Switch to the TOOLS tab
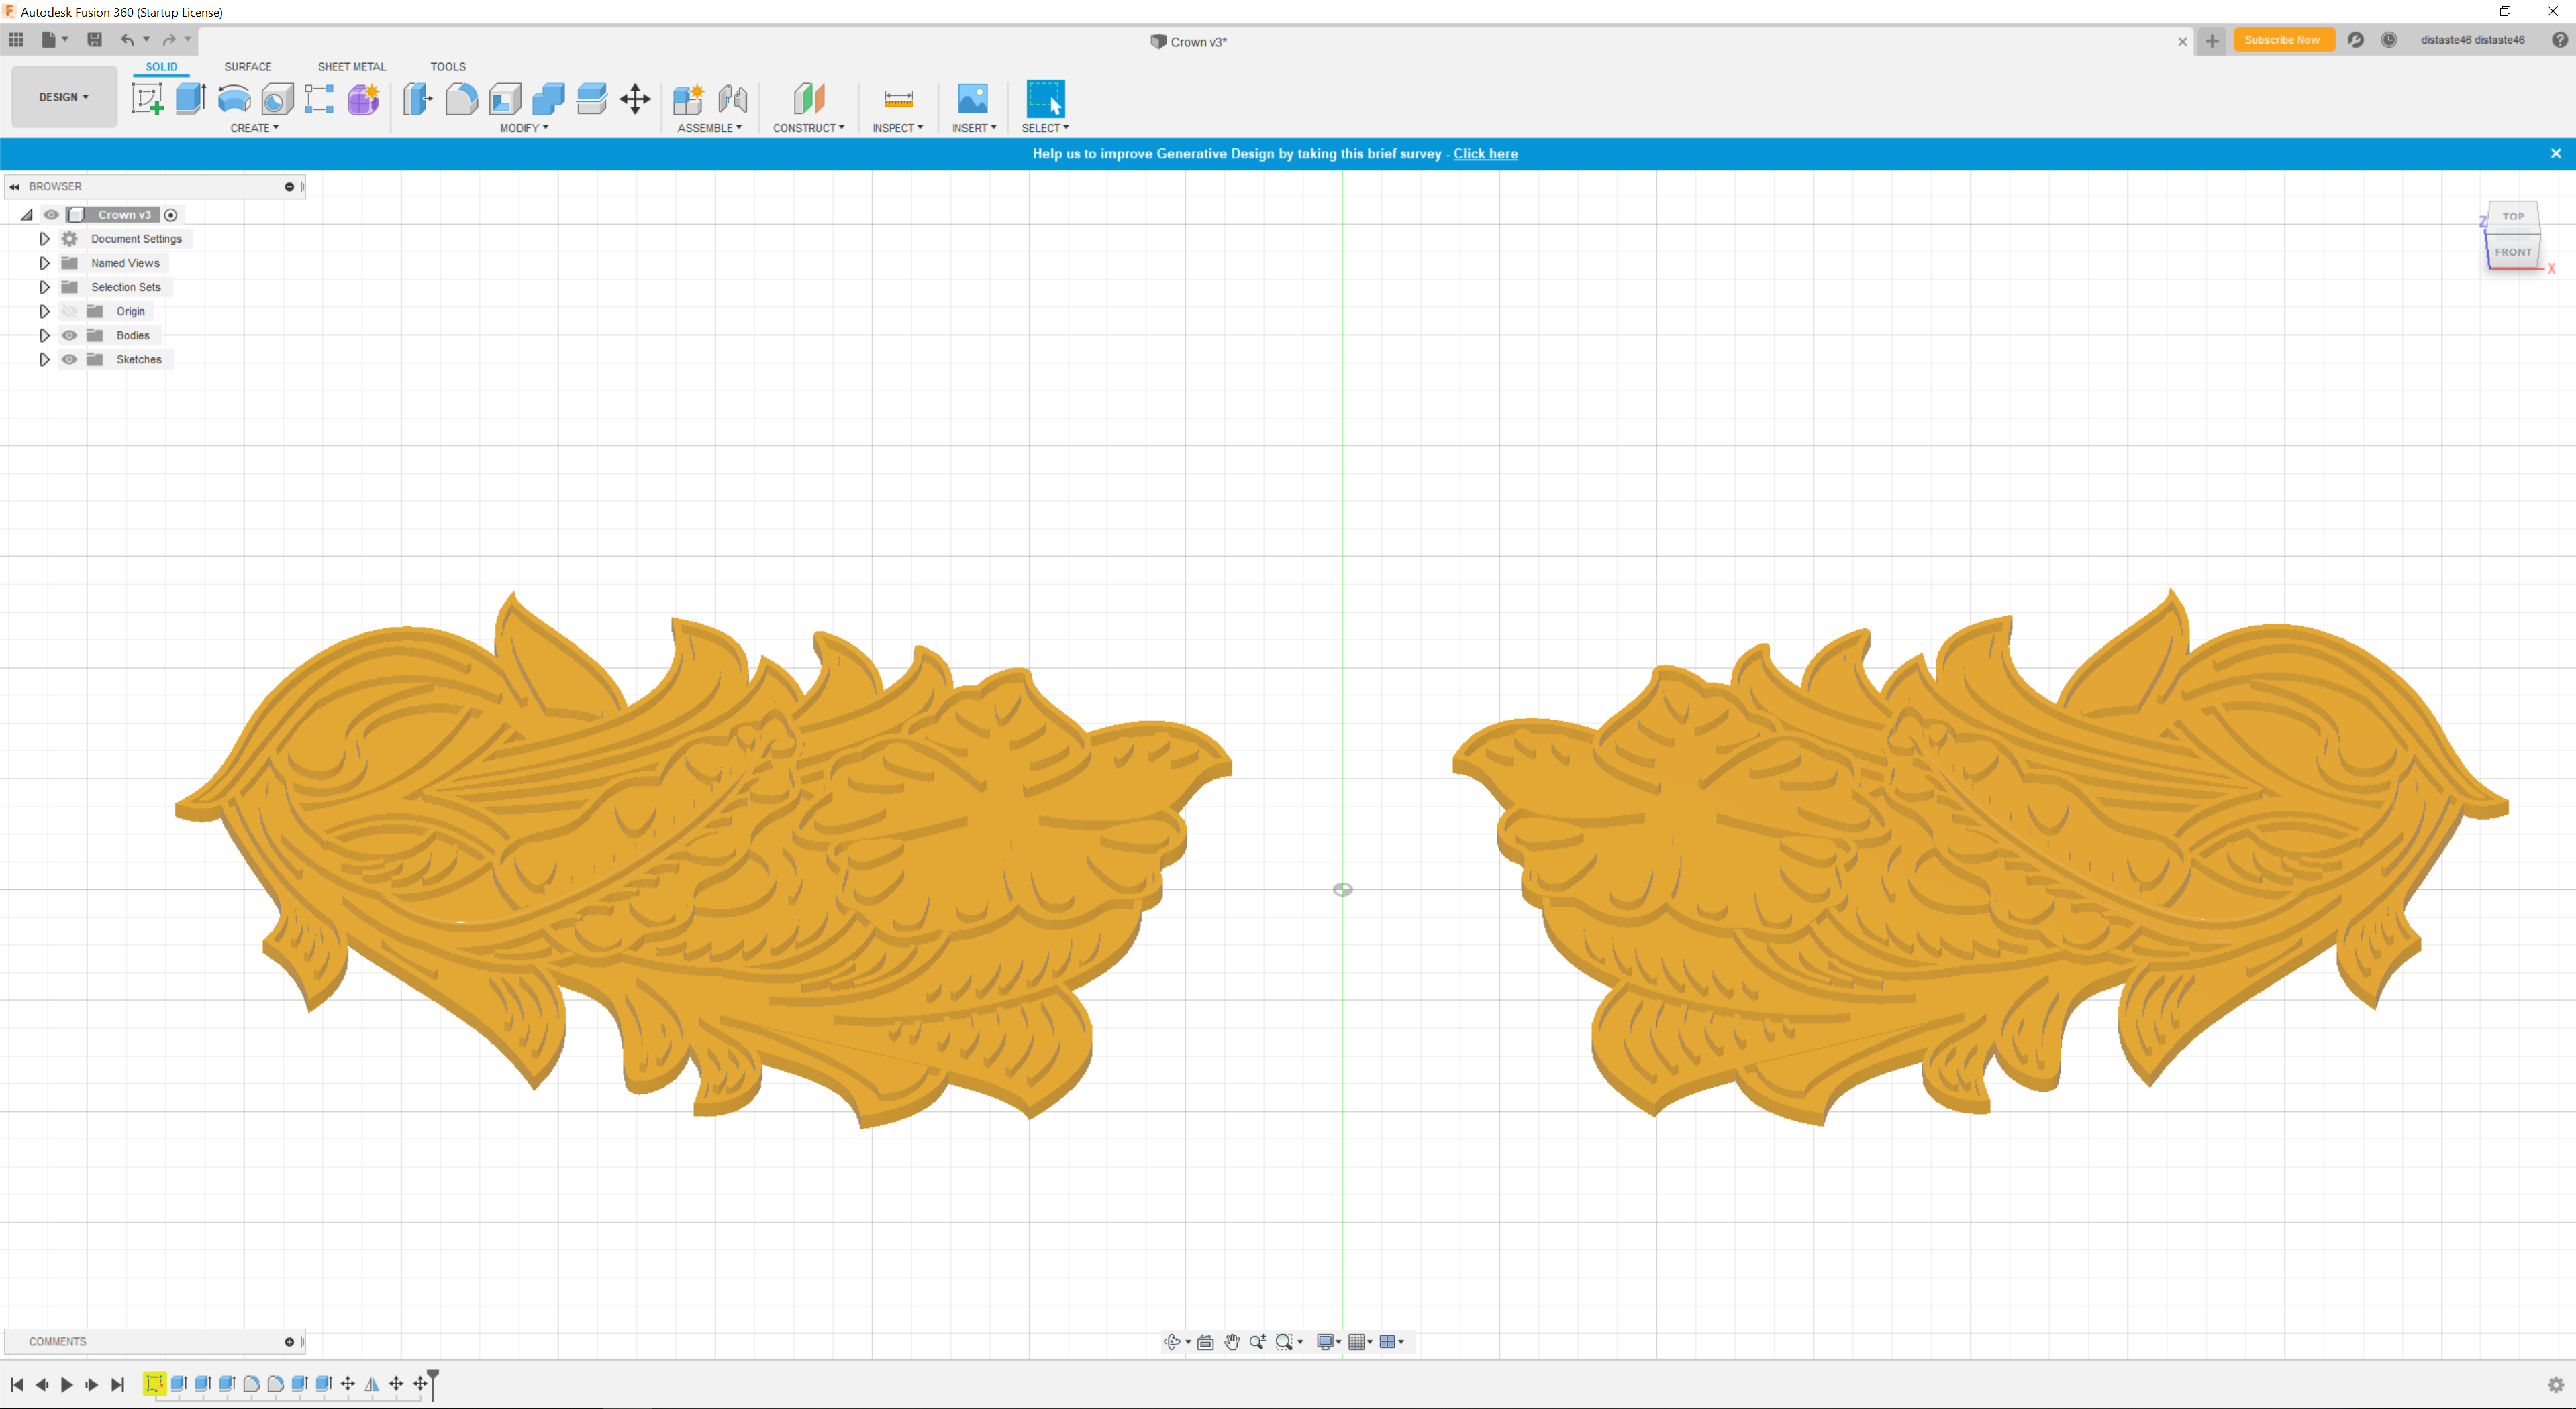This screenshot has width=2576, height=1409. (448, 67)
